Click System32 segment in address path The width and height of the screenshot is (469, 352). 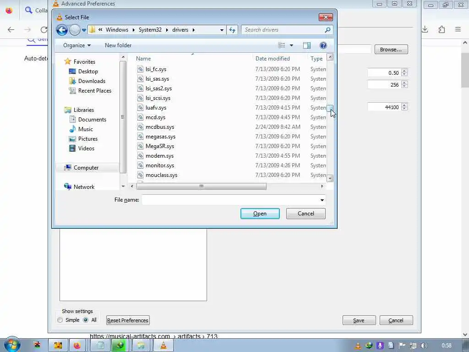[150, 30]
